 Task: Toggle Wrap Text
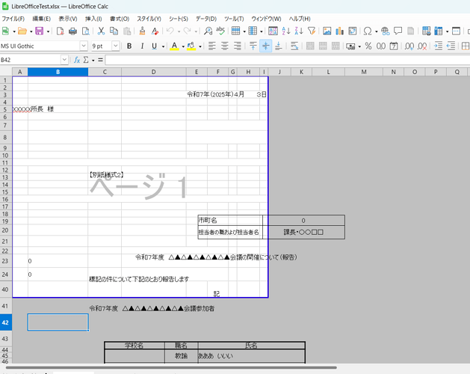click(294, 46)
